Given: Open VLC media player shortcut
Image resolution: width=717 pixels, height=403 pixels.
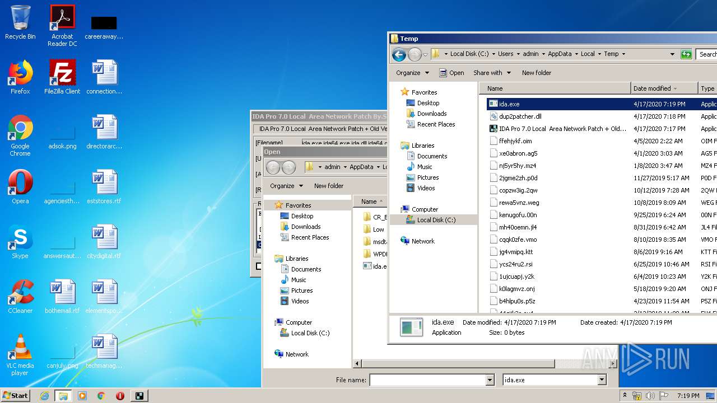Looking at the screenshot, I should pos(20,355).
